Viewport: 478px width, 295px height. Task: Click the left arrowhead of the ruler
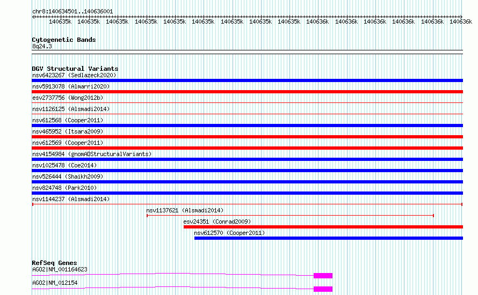pos(33,17)
